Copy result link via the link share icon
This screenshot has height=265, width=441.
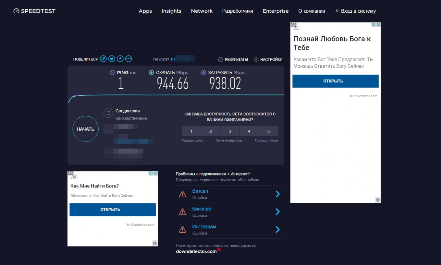click(x=103, y=59)
